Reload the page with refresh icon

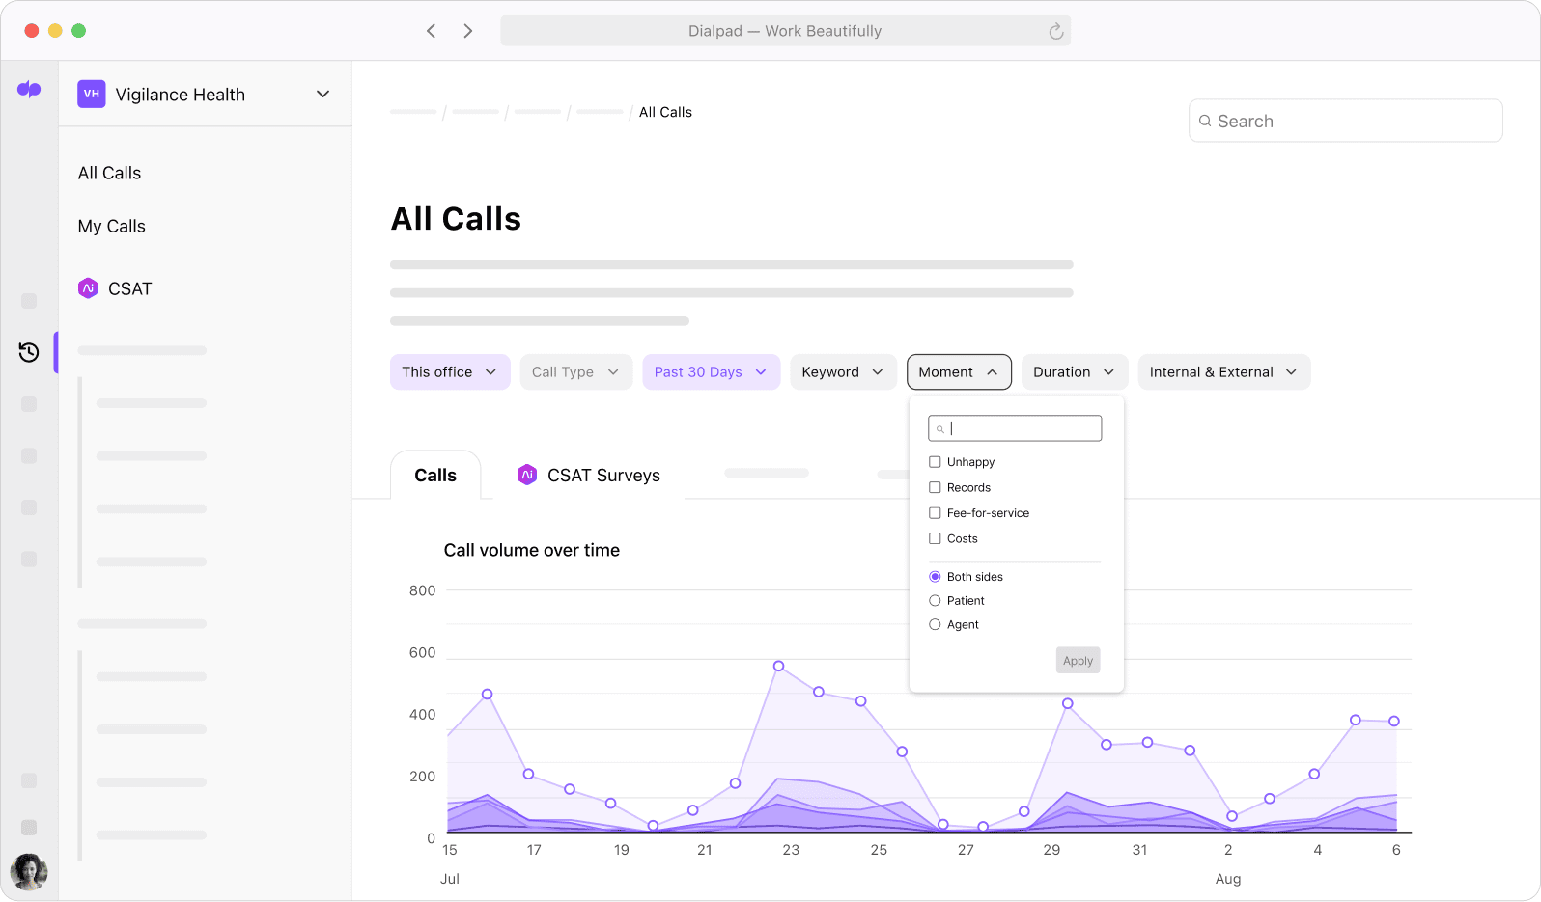coord(1056,31)
